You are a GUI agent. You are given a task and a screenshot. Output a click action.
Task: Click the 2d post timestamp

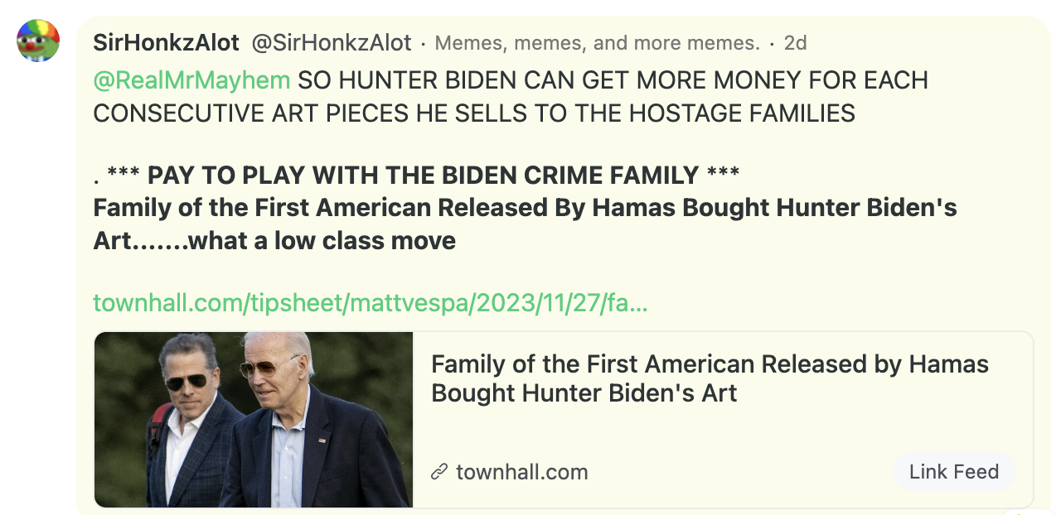pyautogui.click(x=795, y=42)
